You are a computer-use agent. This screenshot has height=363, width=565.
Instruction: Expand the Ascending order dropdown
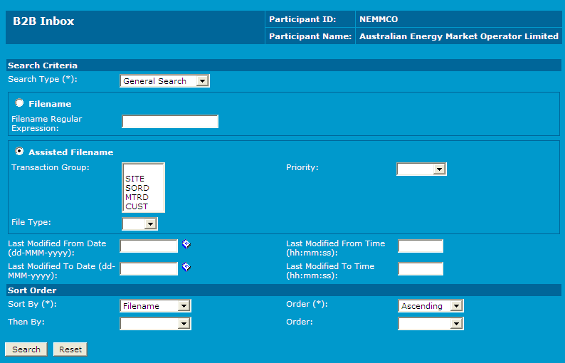[431, 306]
